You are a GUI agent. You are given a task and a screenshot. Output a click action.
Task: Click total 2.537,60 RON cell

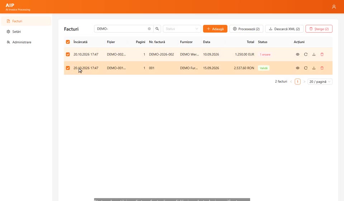244,68
